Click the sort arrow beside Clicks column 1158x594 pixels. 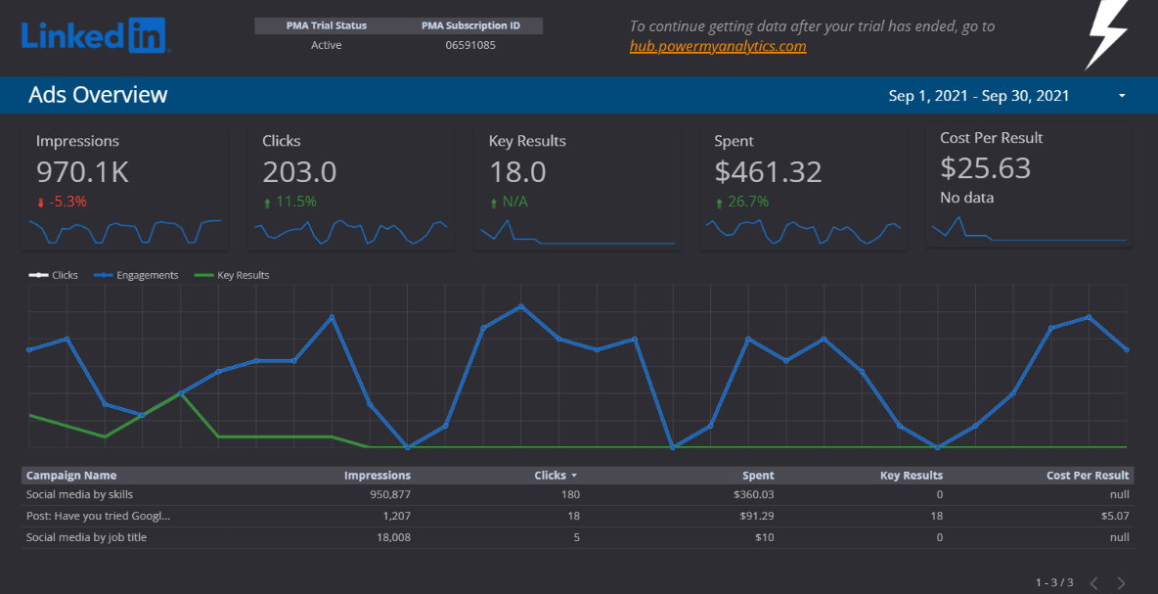click(x=574, y=476)
